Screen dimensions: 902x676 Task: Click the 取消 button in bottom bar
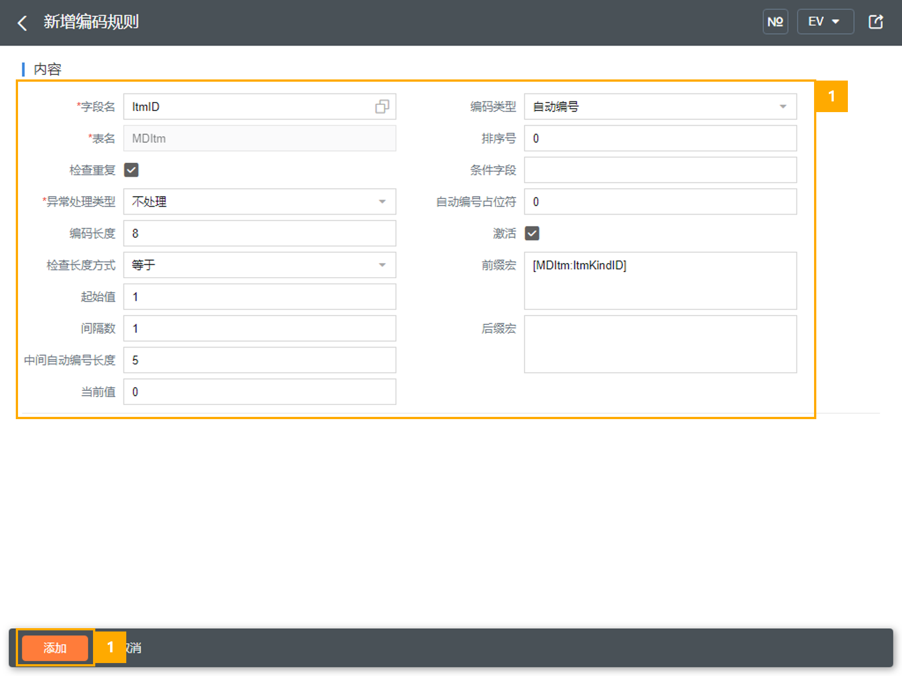[133, 648]
